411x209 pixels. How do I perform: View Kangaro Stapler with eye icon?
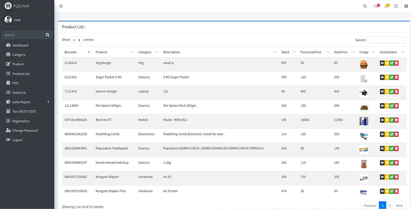coord(387,177)
